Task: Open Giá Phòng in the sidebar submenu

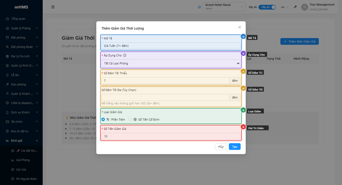Action: pos(23,160)
